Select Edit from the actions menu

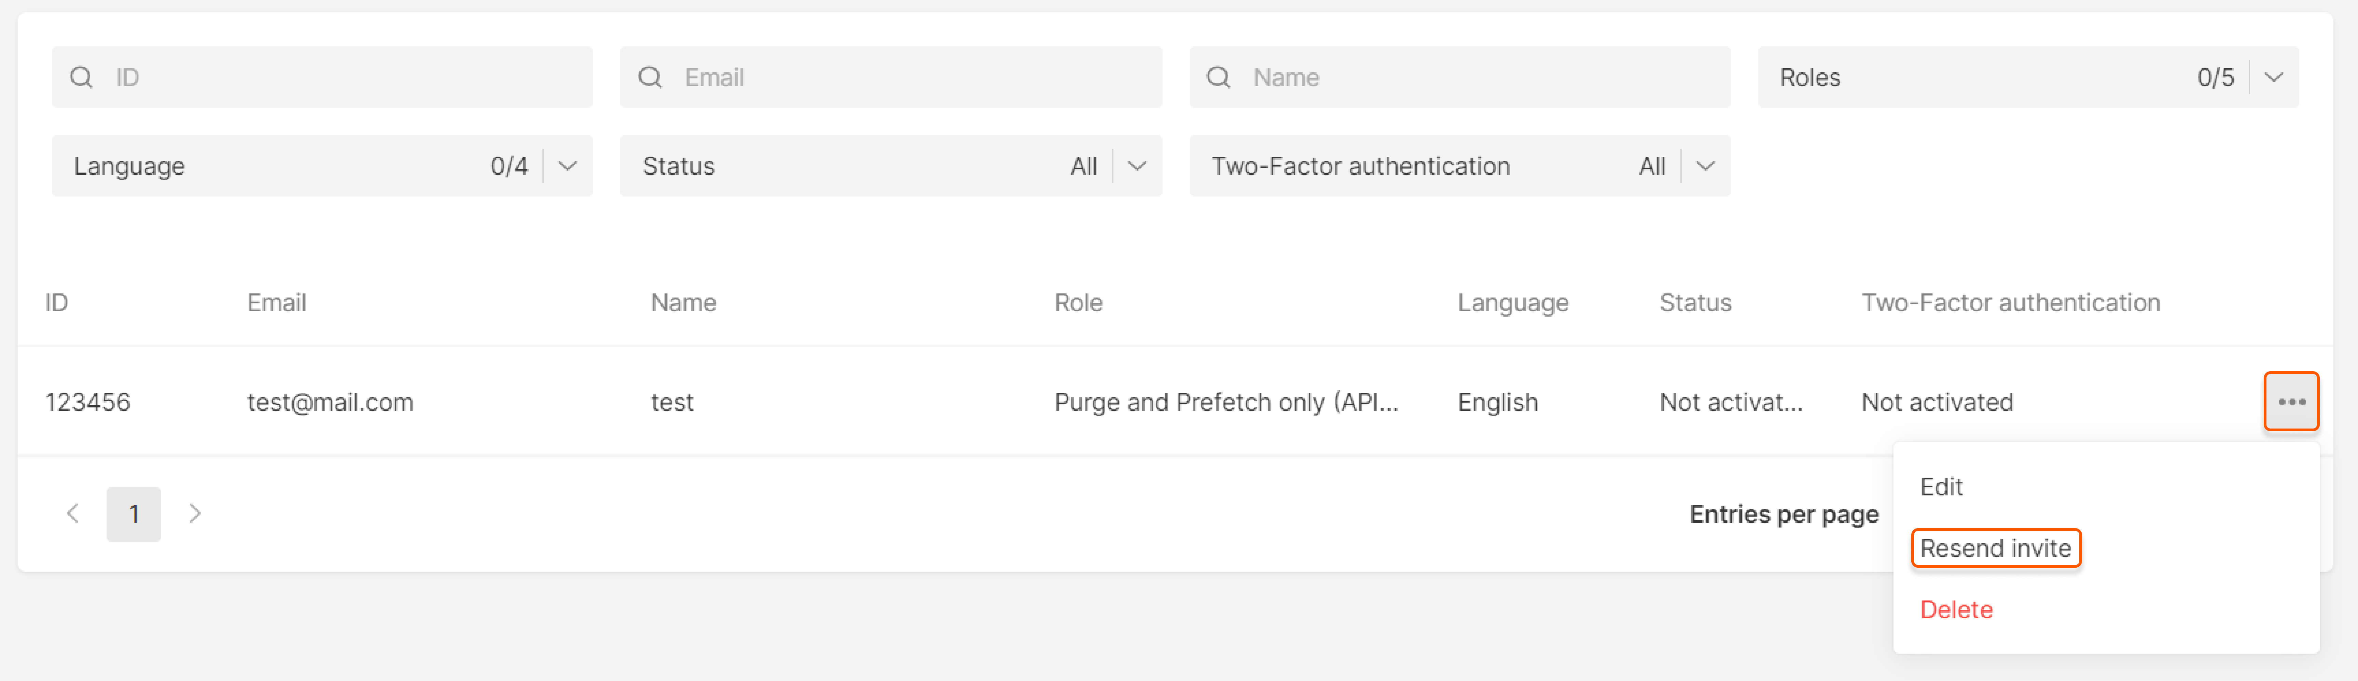pyautogui.click(x=1942, y=486)
